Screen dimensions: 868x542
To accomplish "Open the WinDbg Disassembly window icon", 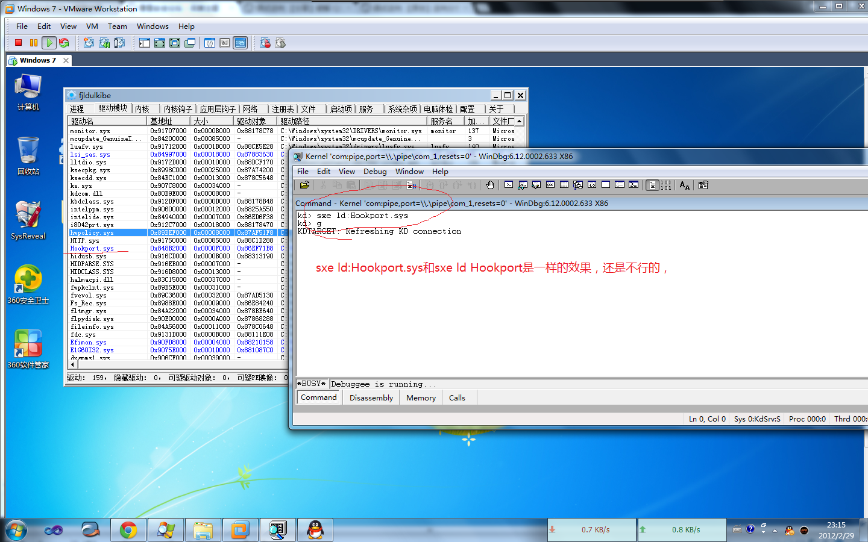I will click(592, 185).
